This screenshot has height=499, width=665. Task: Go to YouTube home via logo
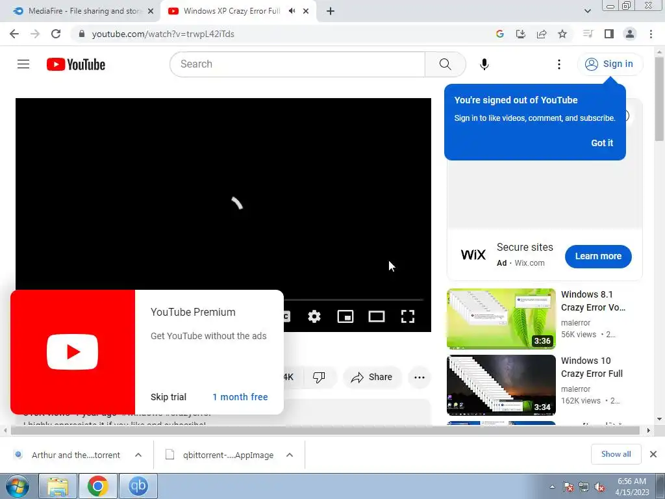(76, 64)
